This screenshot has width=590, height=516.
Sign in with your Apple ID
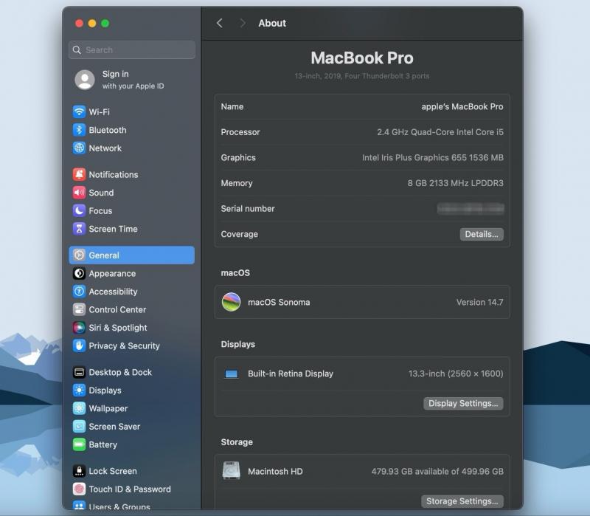(x=133, y=80)
